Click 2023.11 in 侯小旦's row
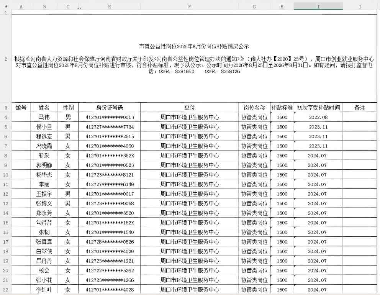The image size is (380, 295). (x=318, y=127)
